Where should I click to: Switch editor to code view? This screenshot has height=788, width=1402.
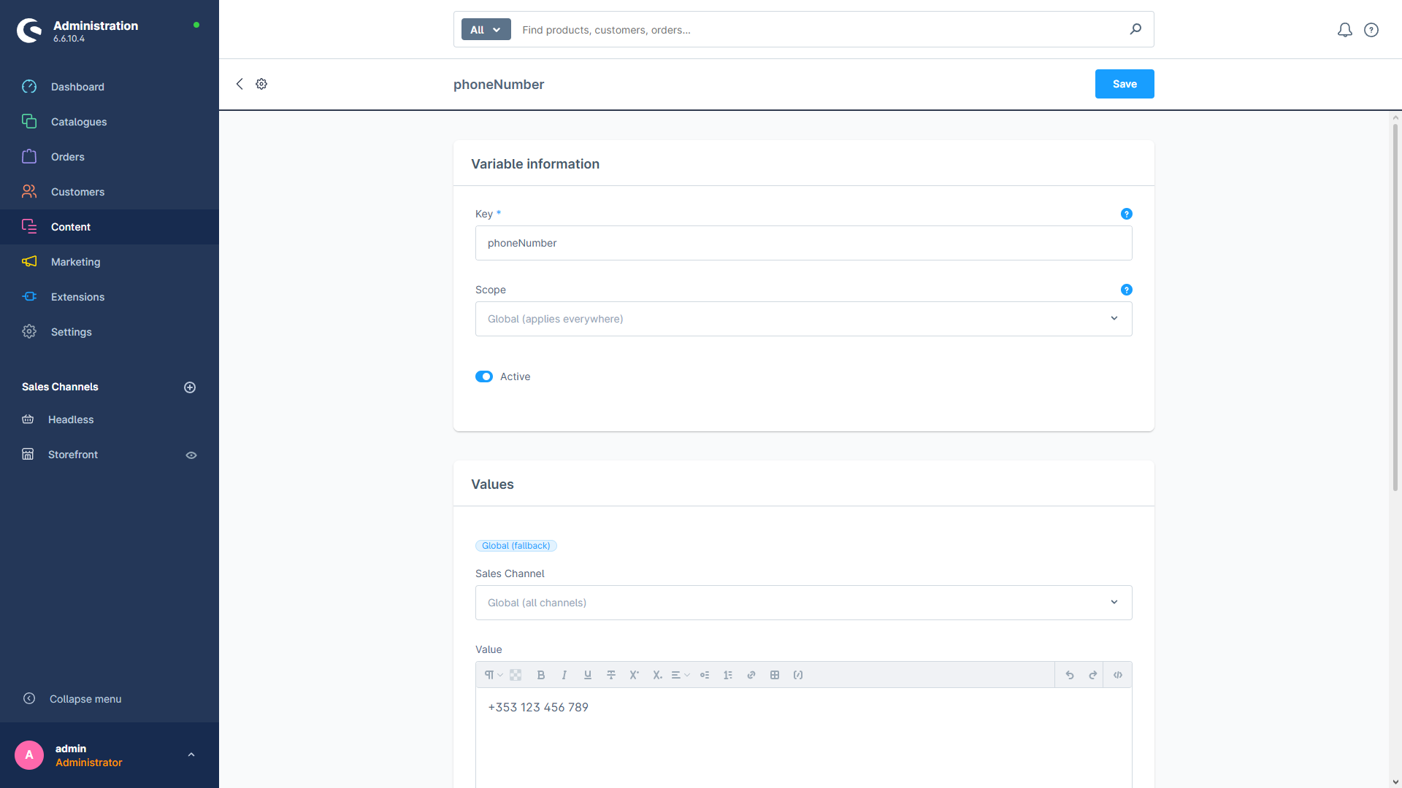1118,675
